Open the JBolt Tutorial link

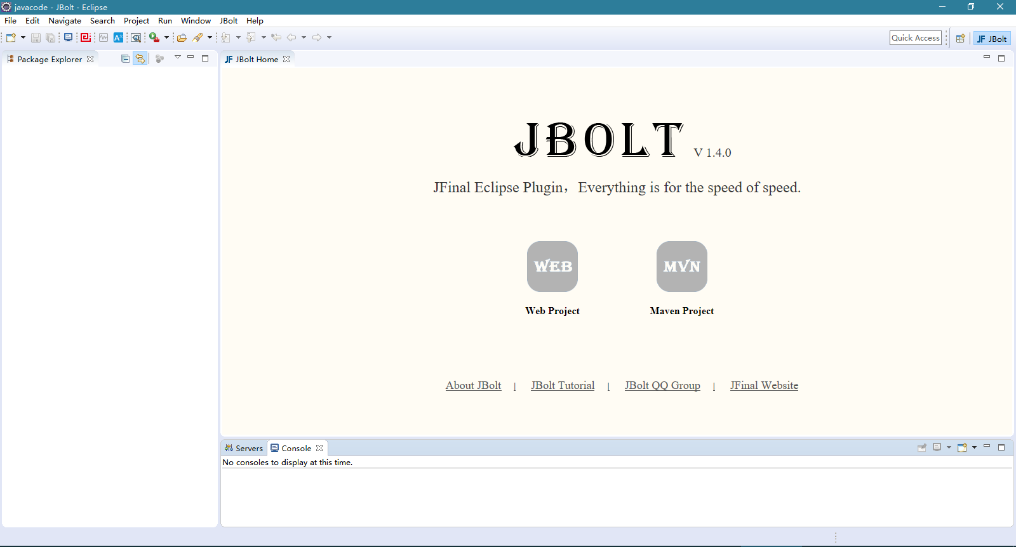coord(563,385)
